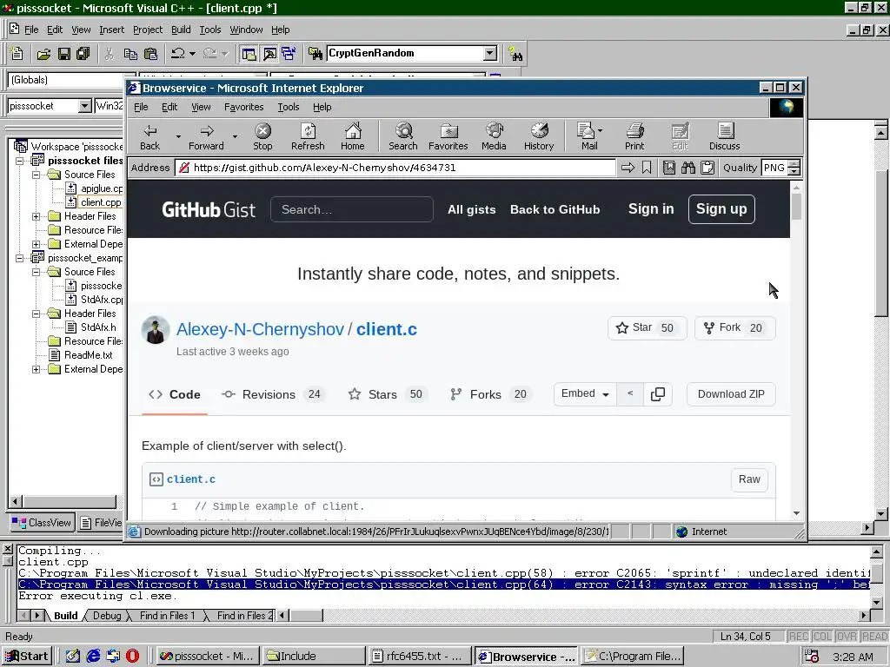Click the Open file folder icon in Visual C++
890x667 pixels.
point(43,54)
